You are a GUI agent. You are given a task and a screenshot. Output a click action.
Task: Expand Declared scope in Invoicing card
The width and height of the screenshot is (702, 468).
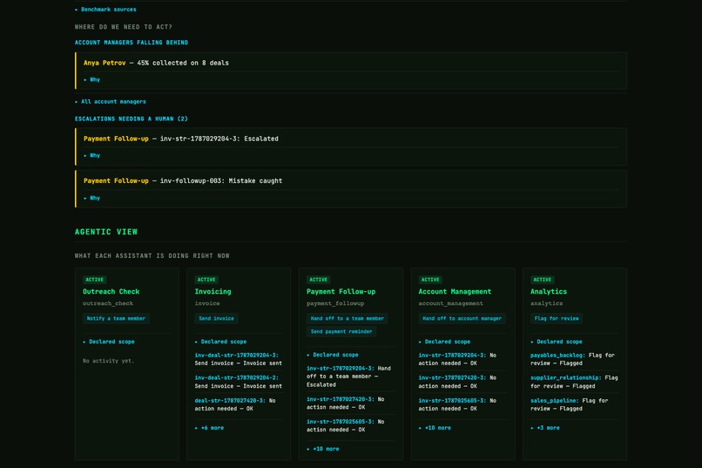tap(220, 342)
